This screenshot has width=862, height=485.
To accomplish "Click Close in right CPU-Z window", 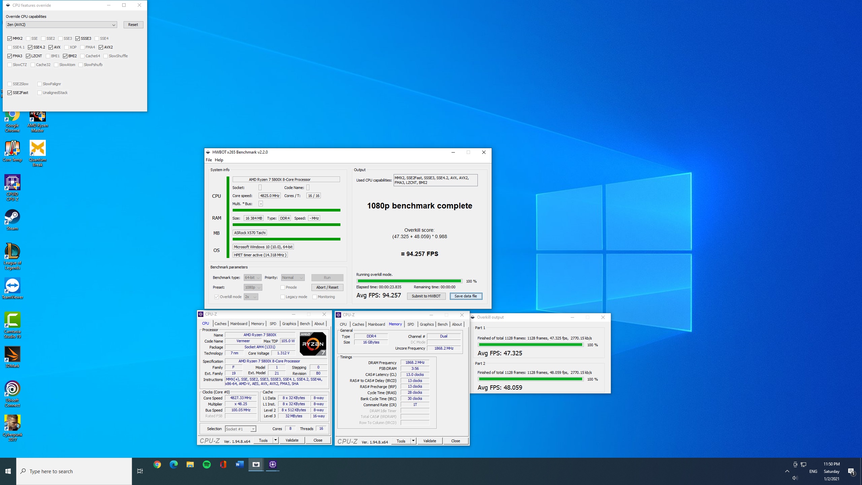I will coord(456,441).
